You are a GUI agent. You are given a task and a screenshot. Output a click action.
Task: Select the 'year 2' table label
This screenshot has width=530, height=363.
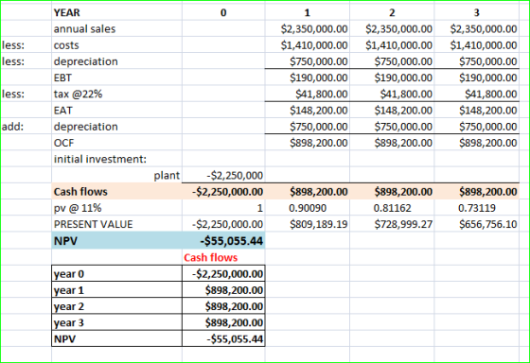click(68, 306)
